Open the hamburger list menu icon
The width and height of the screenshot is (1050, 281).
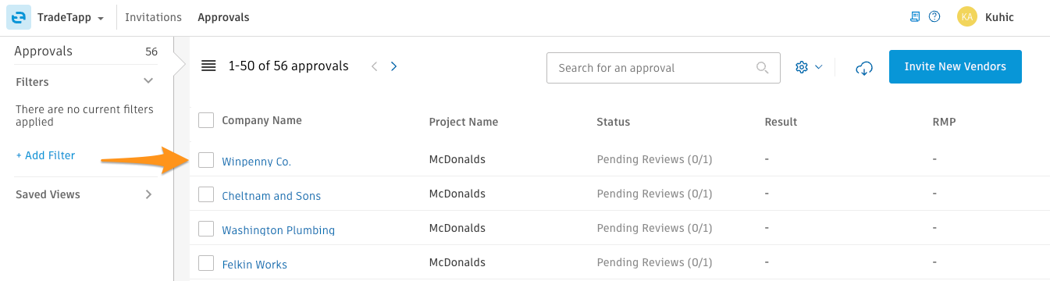click(x=208, y=66)
